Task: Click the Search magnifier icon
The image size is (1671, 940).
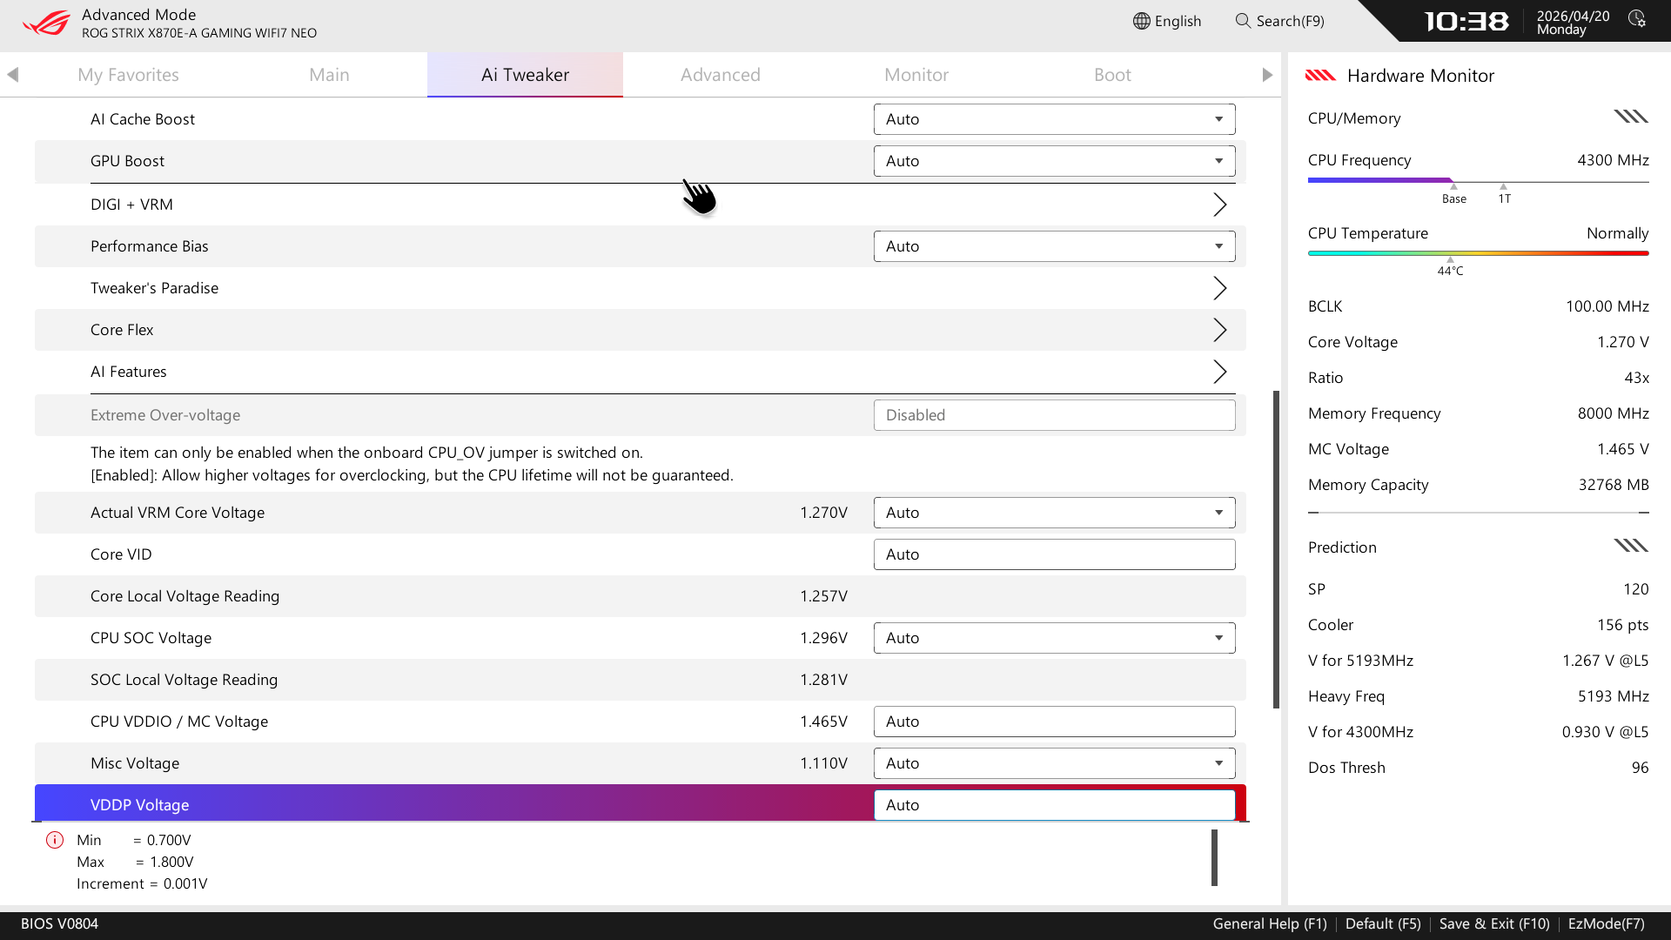Action: pos(1243,21)
